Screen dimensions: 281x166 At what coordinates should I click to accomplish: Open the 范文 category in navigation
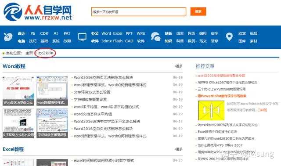click(203, 41)
